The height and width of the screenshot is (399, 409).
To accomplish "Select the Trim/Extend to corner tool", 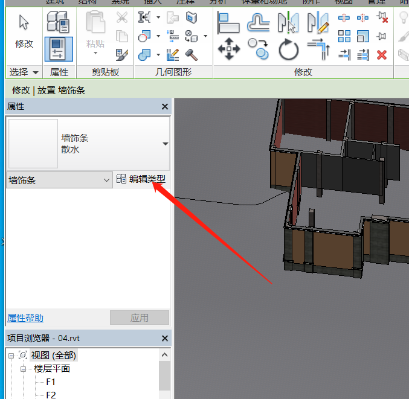I will 318,48.
